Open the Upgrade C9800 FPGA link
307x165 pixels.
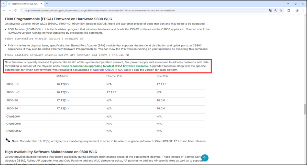(x=108, y=70)
